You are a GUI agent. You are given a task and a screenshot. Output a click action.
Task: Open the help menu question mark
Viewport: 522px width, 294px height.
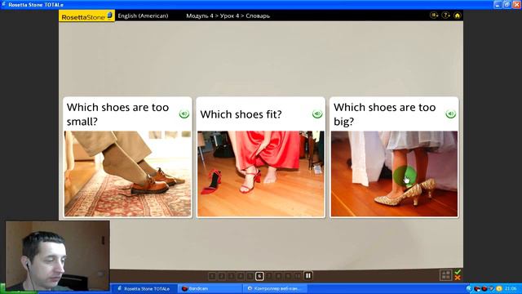pyautogui.click(x=446, y=16)
